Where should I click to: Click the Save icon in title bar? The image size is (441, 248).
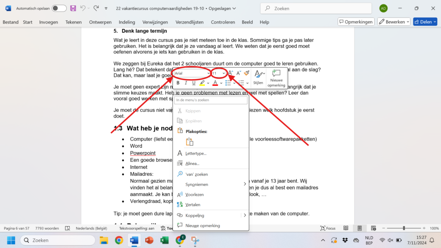tap(73, 8)
